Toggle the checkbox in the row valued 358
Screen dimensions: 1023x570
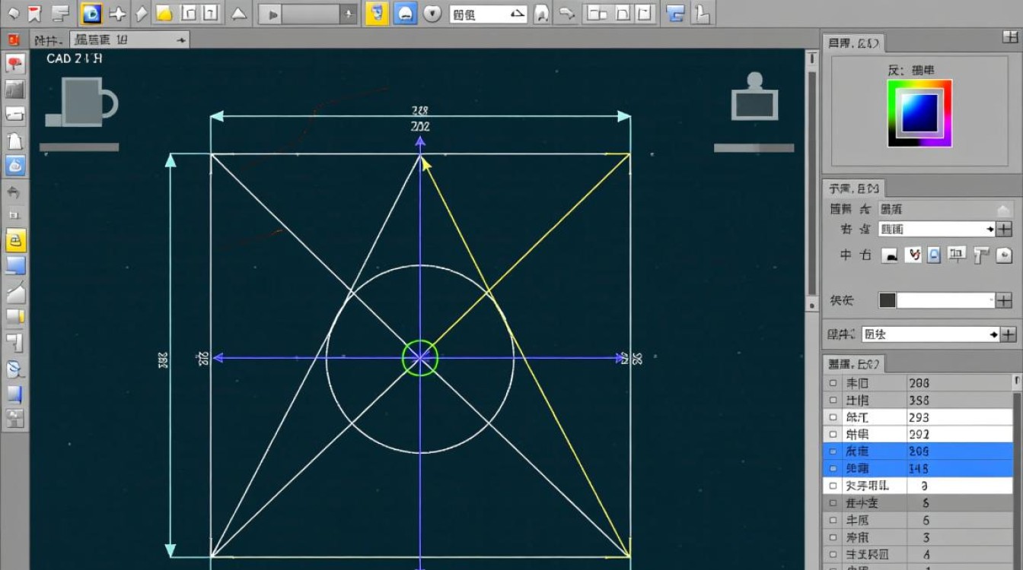[833, 401]
